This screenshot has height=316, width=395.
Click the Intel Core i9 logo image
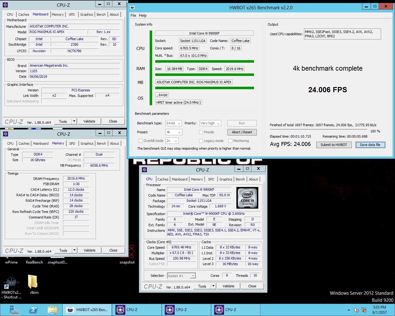click(247, 198)
